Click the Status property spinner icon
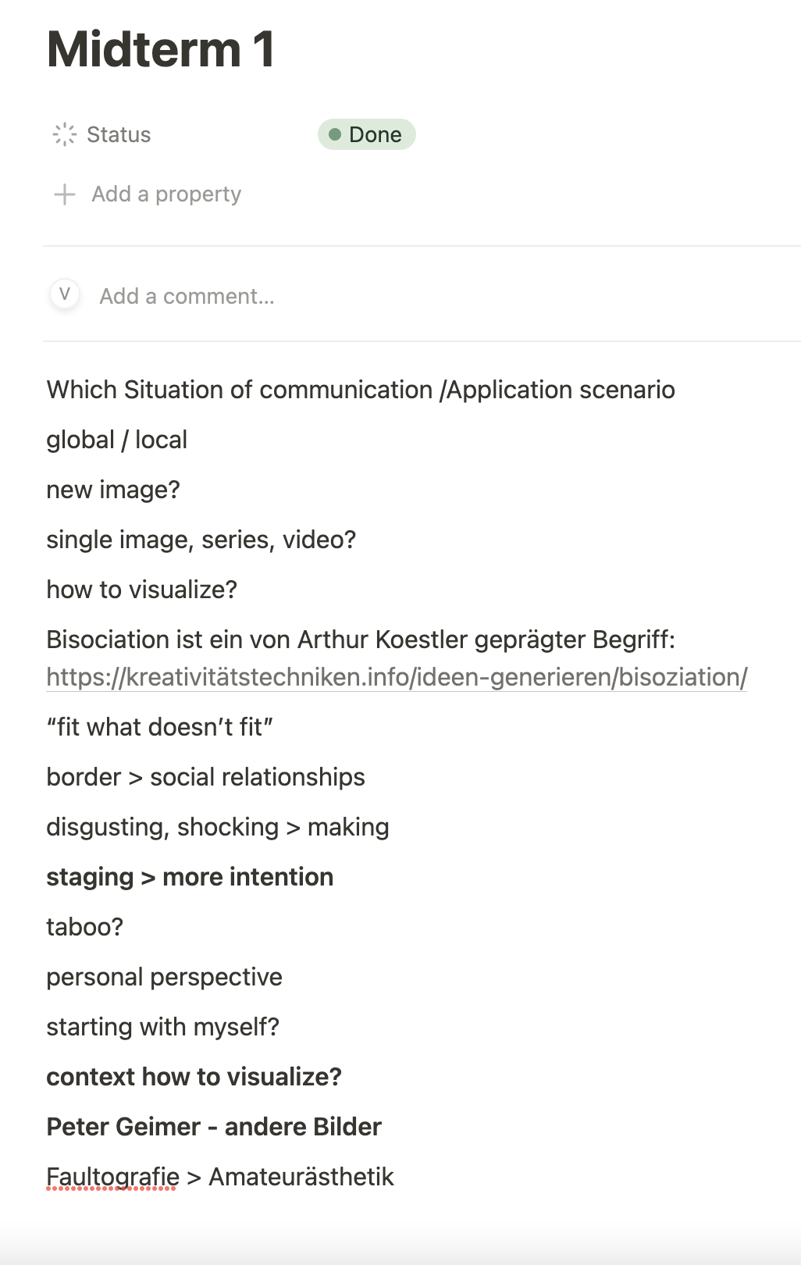801x1265 pixels. coord(65,134)
